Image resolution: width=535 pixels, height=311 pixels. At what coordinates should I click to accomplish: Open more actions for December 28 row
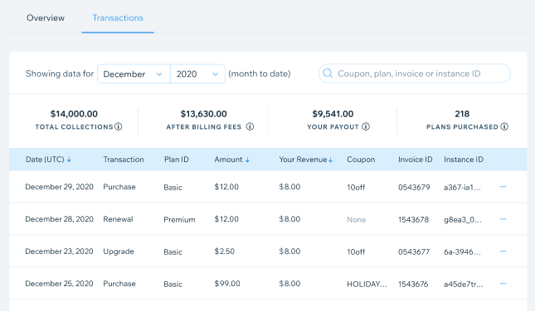coord(503,219)
